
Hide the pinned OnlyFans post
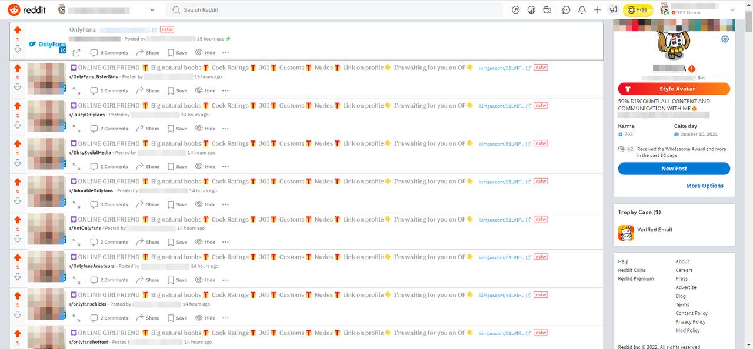click(x=205, y=53)
